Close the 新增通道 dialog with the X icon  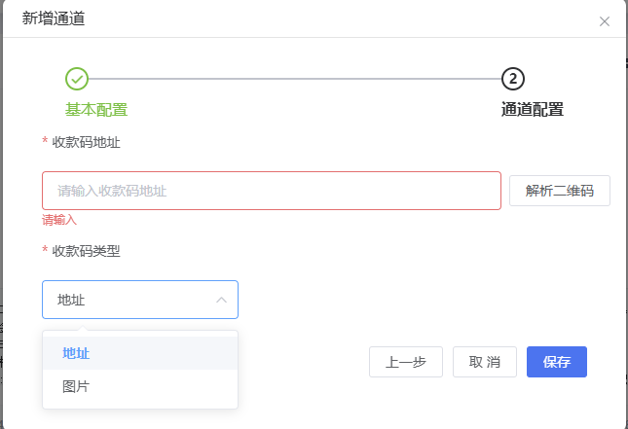tap(604, 21)
